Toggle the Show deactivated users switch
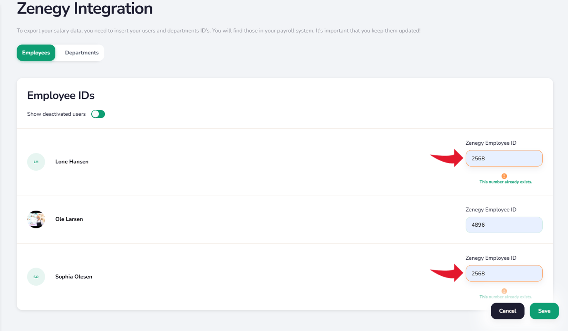Image resolution: width=568 pixels, height=331 pixels. coord(98,114)
